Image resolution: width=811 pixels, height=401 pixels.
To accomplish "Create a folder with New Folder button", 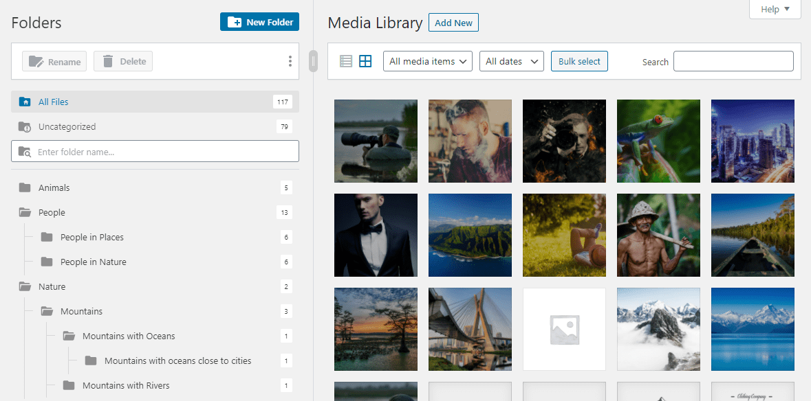I will pyautogui.click(x=259, y=22).
